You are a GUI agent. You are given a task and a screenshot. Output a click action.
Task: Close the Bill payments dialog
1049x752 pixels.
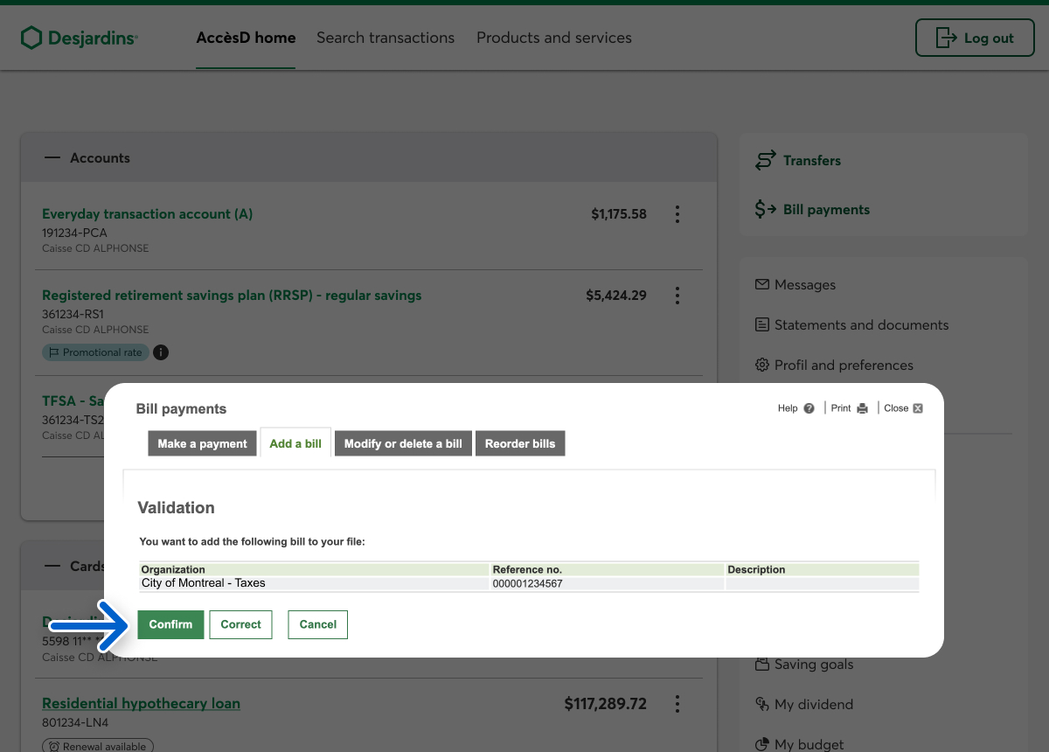point(917,408)
